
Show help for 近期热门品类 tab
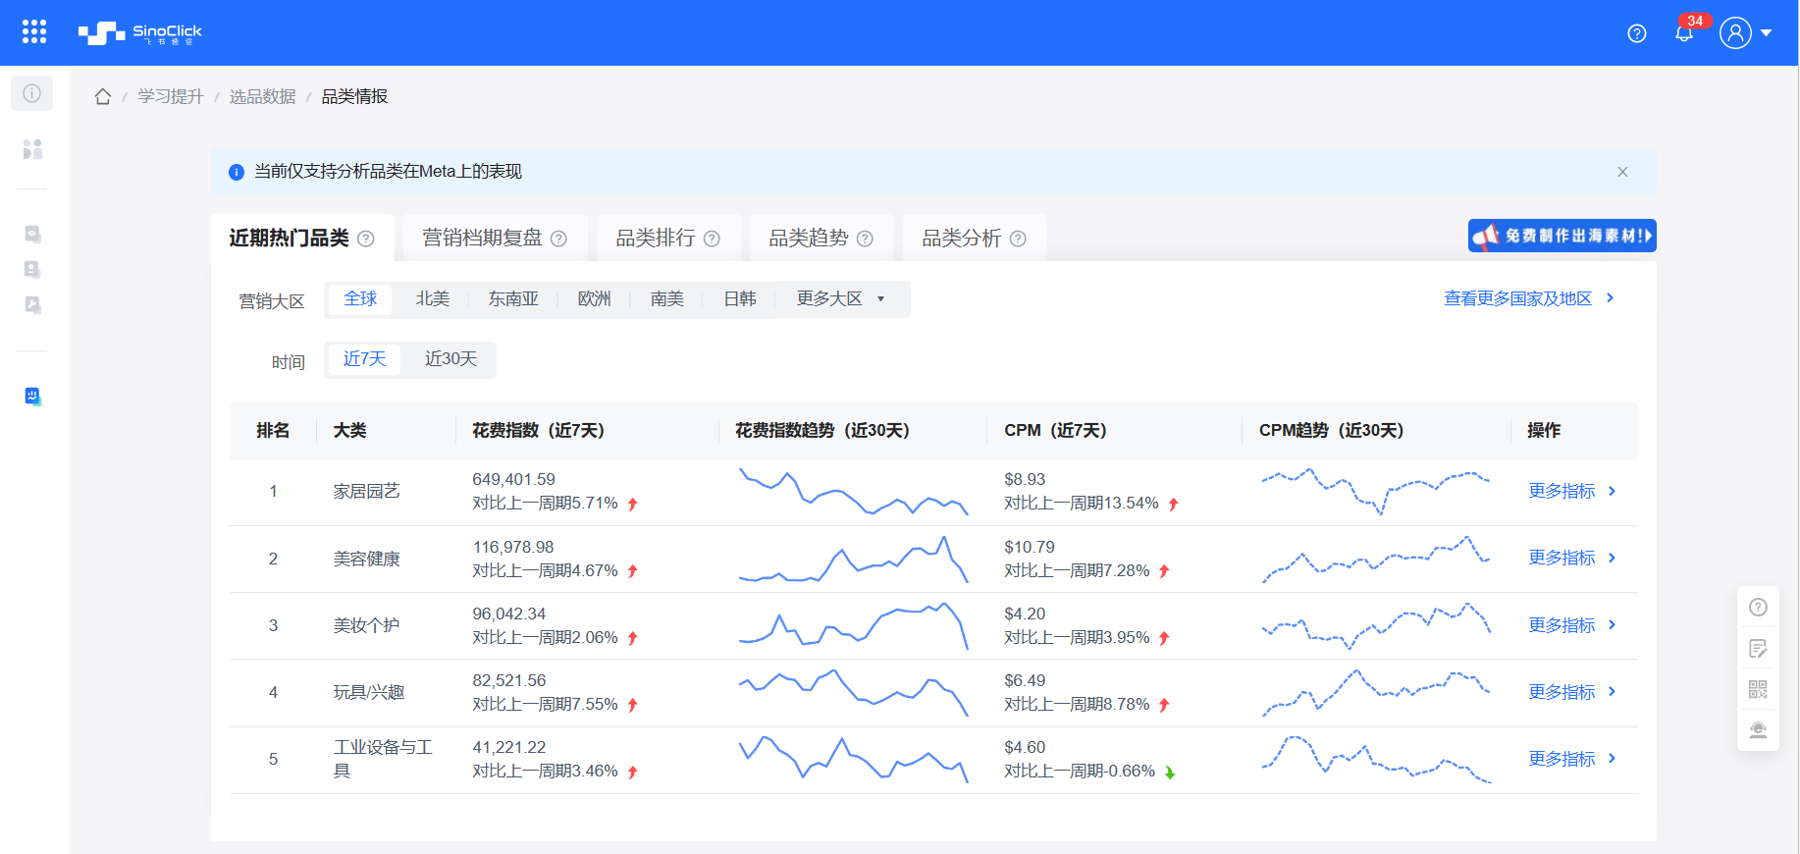tap(366, 239)
